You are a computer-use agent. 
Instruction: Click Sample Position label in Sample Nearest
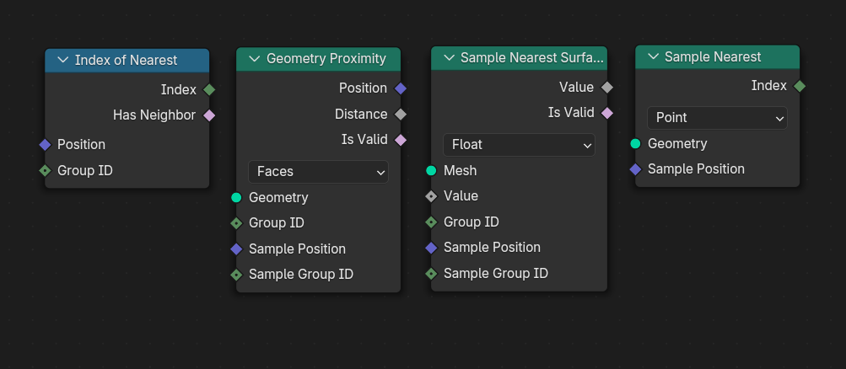(x=696, y=169)
